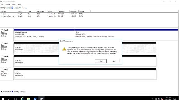Click the Show/Hide Action Pane toolbar icon
Screen dimensions: 179x100
[16, 8]
